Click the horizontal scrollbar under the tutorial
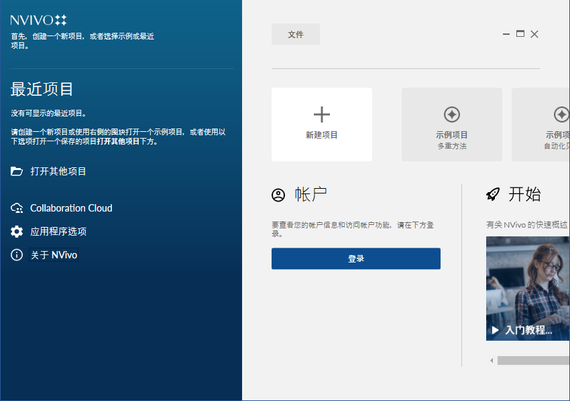The image size is (570, 401). coord(534,360)
